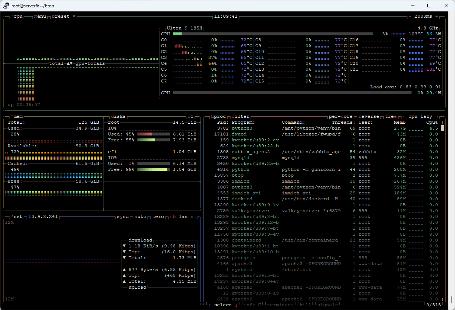Viewport: 455px width, 310px height.
Task: Cycle the preset option in the cpu header
Action: tap(61, 17)
